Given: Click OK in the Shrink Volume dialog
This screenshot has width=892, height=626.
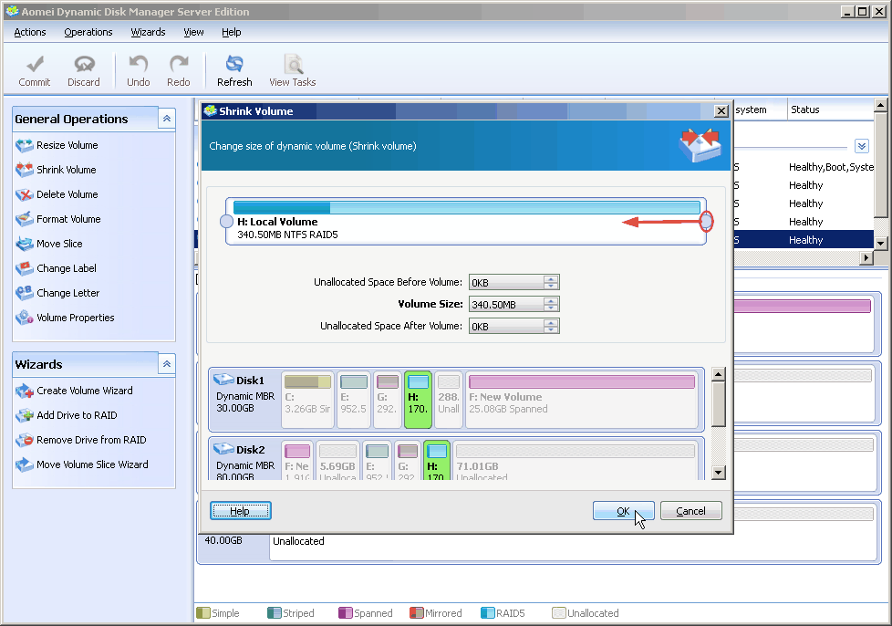Looking at the screenshot, I should pos(624,511).
